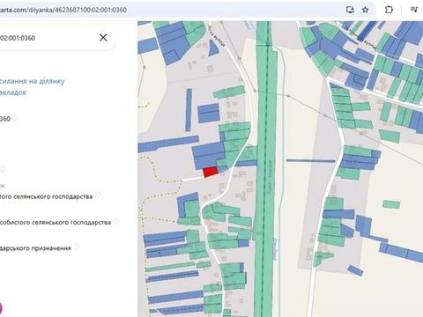
Task: Select the red highlighted parcel on map
Action: tap(211, 172)
